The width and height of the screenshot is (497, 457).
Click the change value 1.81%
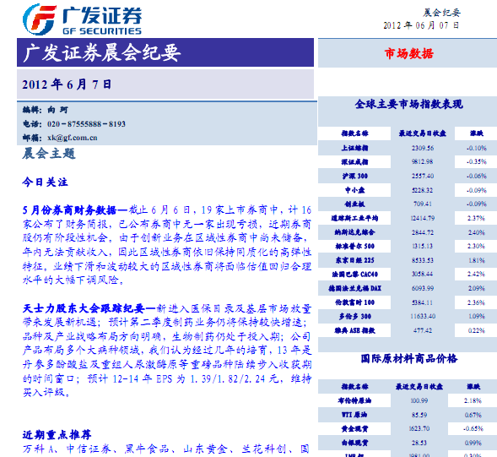pos(477,260)
